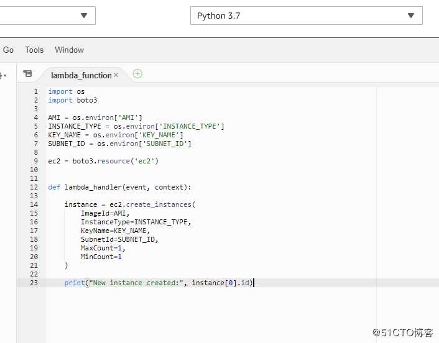Click the KeyName=KEY_NAME argument
439x343 pixels.
pyautogui.click(x=116, y=231)
